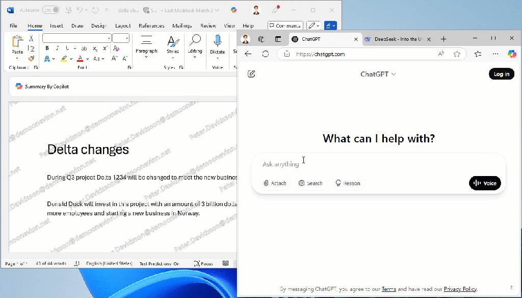Screen dimensions: 522x298
Task: Start Dictate with the microphone icon
Action: [217, 41]
